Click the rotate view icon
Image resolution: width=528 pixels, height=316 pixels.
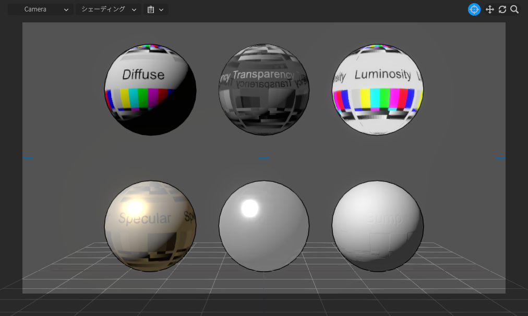coord(502,9)
